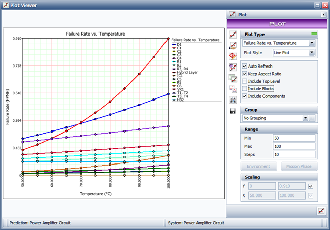
Task: Disable the Auto Refresh checkbox
Action: pyautogui.click(x=245, y=66)
